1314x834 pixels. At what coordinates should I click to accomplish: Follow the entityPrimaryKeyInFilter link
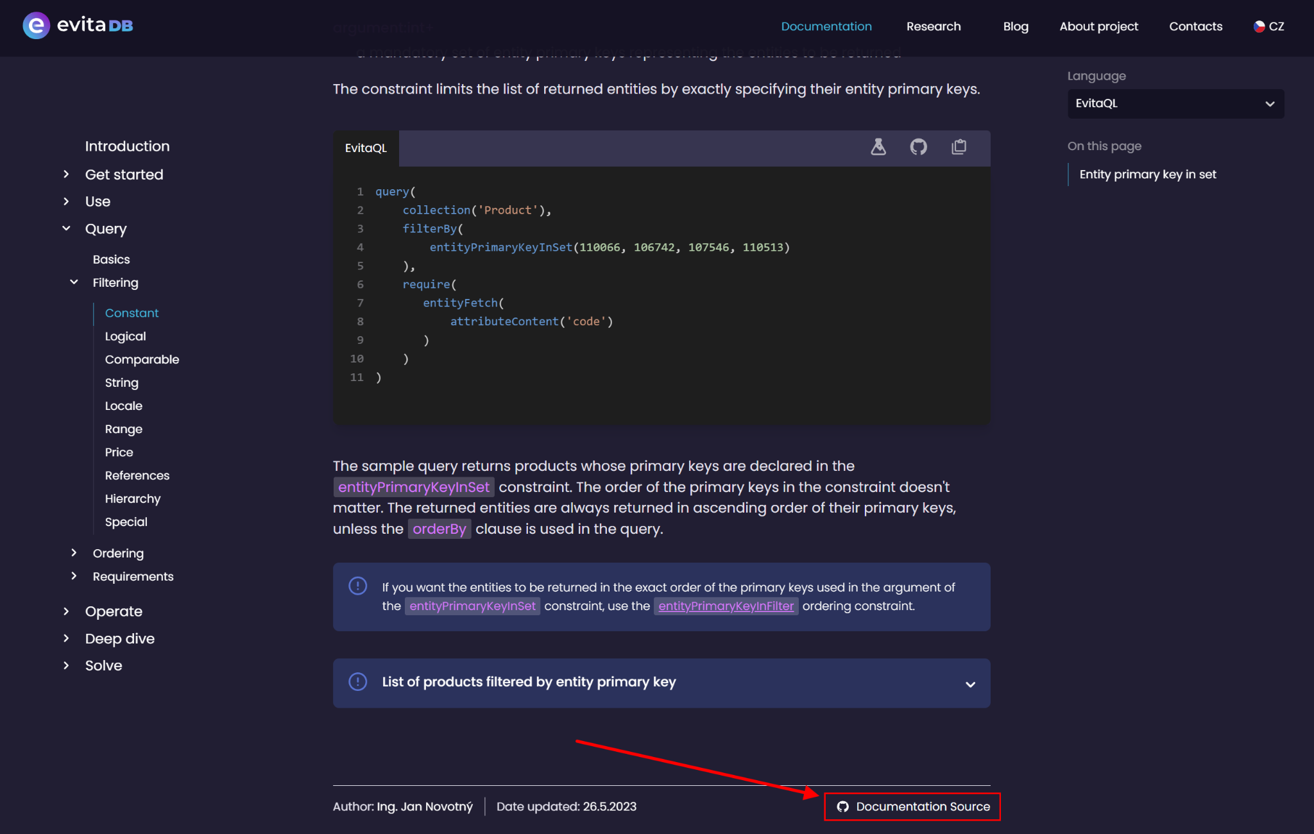(726, 606)
